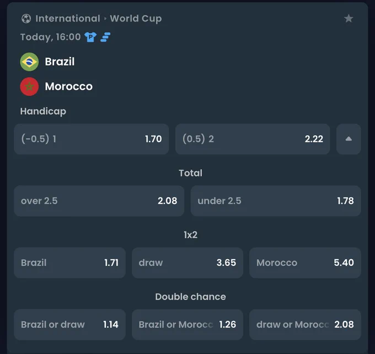Bet on draw at 3.65
This screenshot has width=375, height=354.
click(187, 262)
